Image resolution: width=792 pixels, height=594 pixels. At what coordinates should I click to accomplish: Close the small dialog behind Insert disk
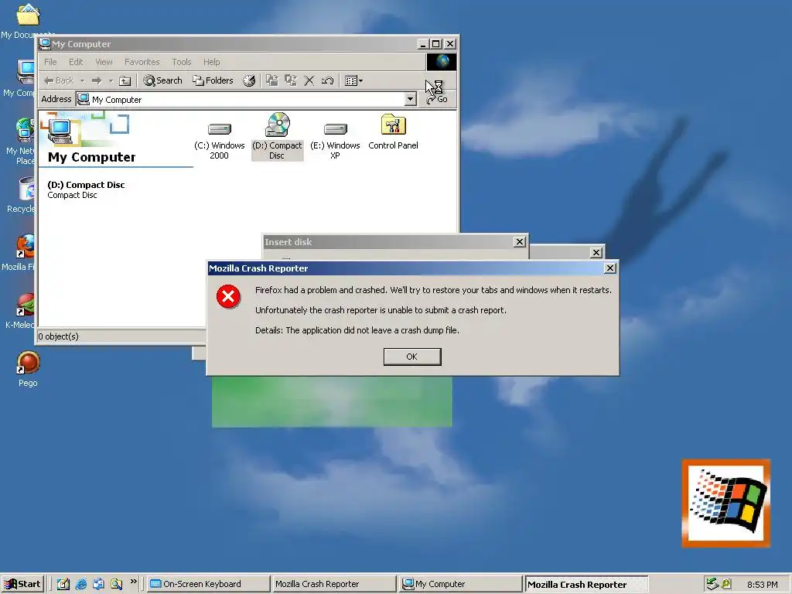(596, 252)
